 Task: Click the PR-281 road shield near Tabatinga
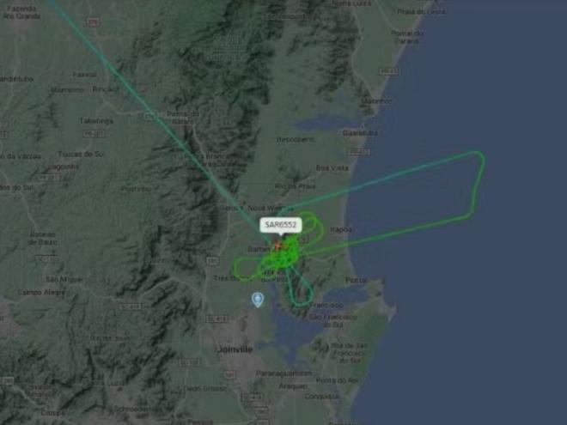(x=94, y=134)
